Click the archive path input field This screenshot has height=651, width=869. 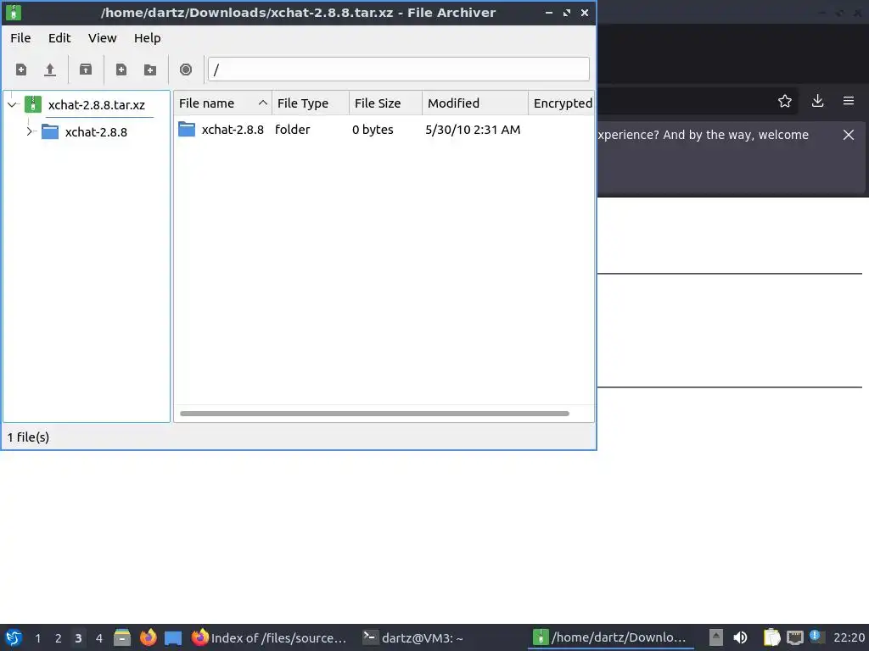coord(399,70)
